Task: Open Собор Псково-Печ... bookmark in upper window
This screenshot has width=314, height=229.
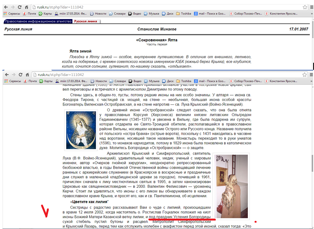Action: pos(246,14)
